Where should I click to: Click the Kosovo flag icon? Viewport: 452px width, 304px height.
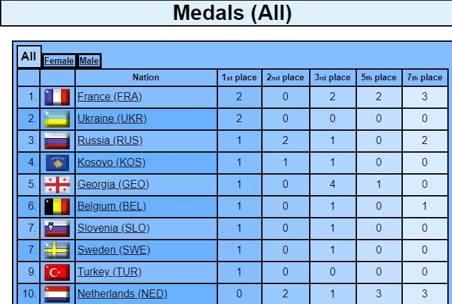tap(57, 163)
